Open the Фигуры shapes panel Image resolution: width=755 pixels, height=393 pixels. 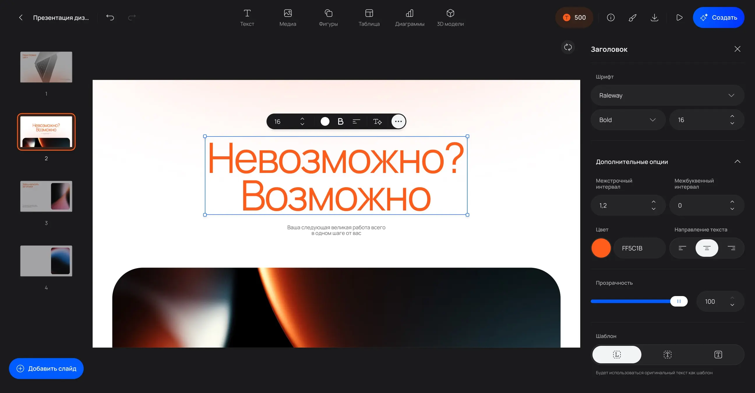328,17
